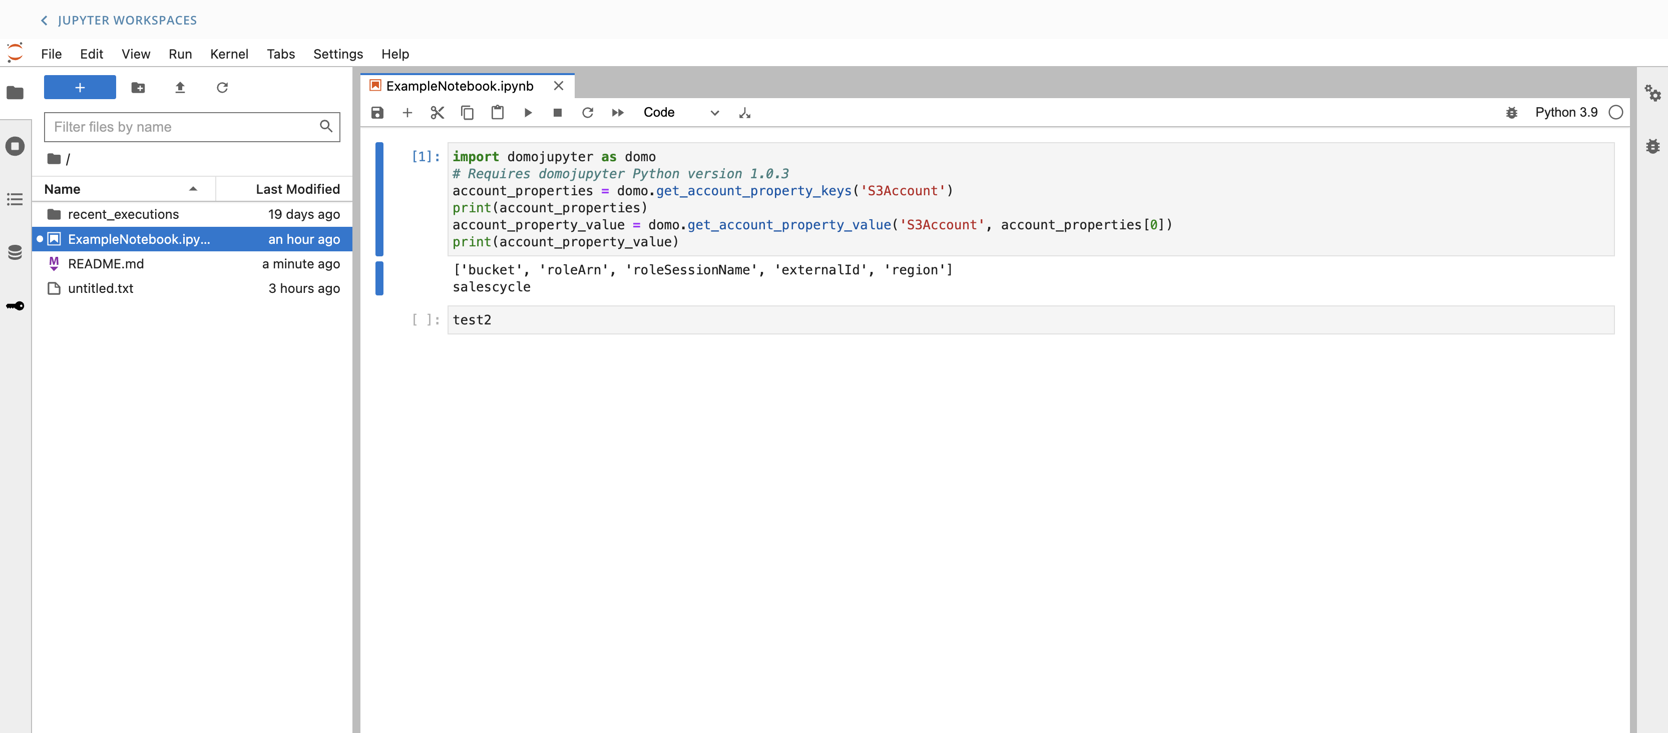The height and width of the screenshot is (733, 1668).
Task: Upload files into the workspace
Action: [x=180, y=88]
